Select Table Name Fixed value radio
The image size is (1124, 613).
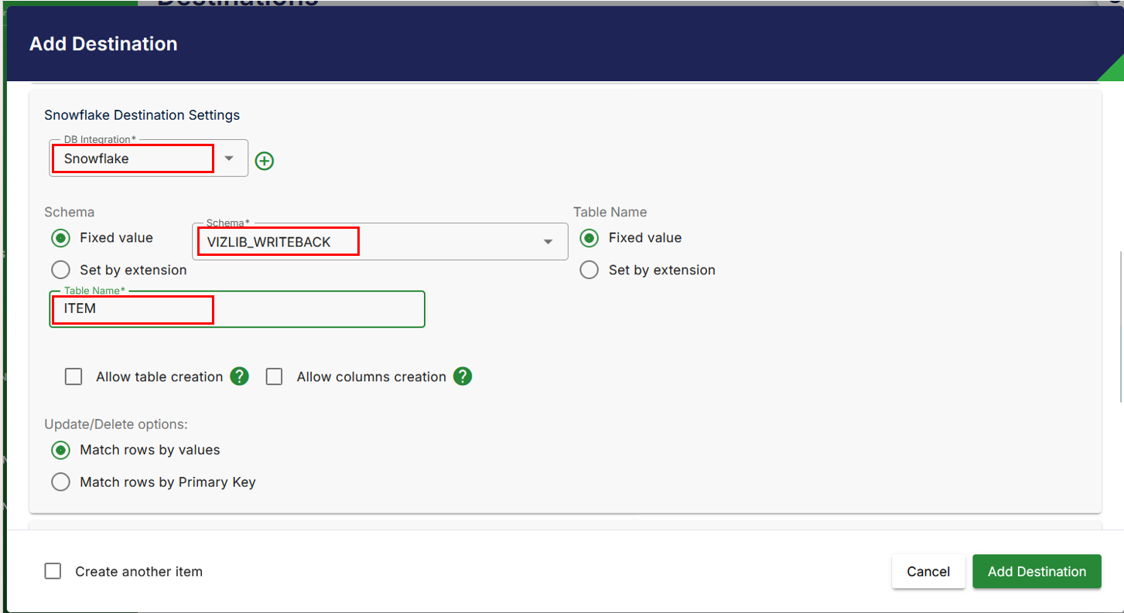(x=589, y=238)
